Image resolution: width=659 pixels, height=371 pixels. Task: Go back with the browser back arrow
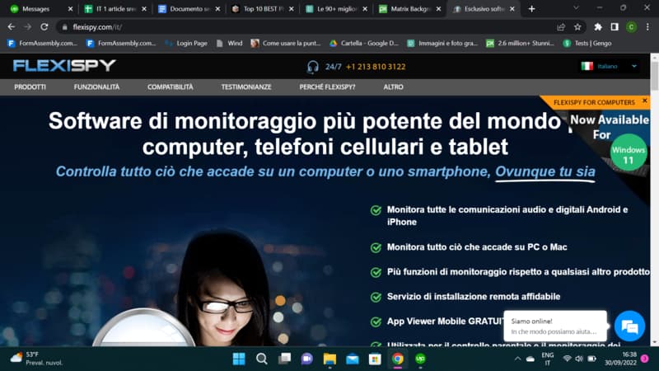12,27
